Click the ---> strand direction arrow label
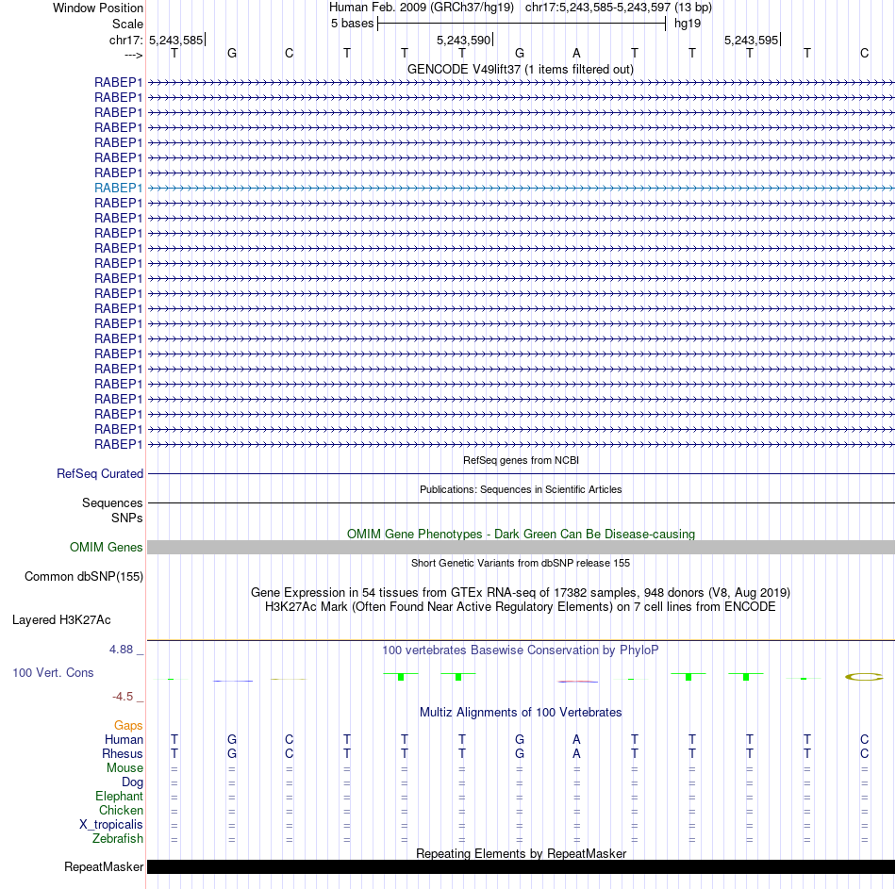The width and height of the screenshot is (896, 889). click(x=133, y=55)
